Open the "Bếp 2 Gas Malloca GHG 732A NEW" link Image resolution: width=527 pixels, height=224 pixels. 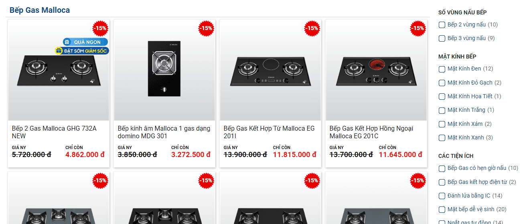tap(54, 132)
